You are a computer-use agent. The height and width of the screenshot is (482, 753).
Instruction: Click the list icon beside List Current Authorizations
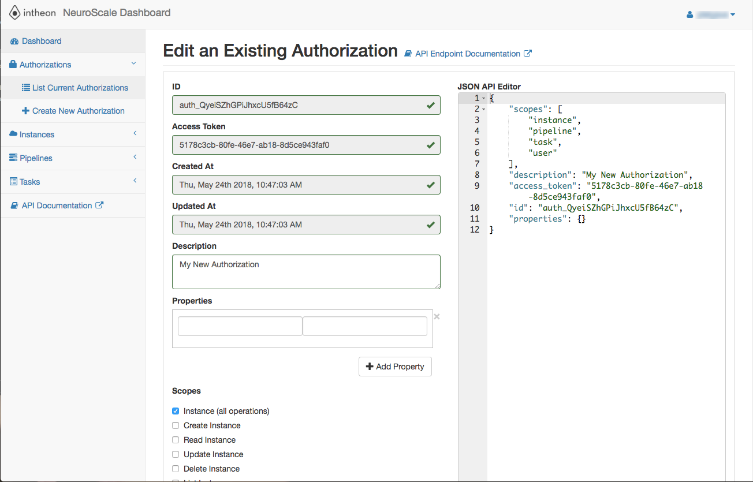[x=25, y=88]
